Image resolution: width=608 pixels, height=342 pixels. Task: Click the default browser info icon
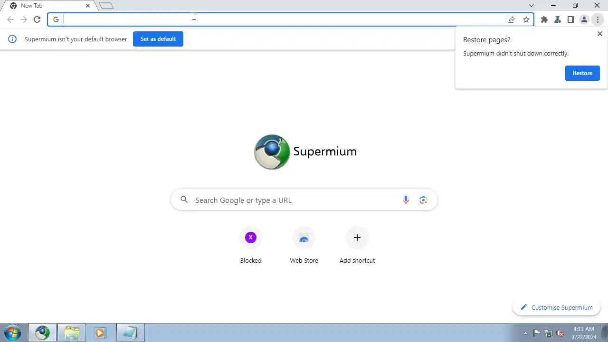click(12, 39)
